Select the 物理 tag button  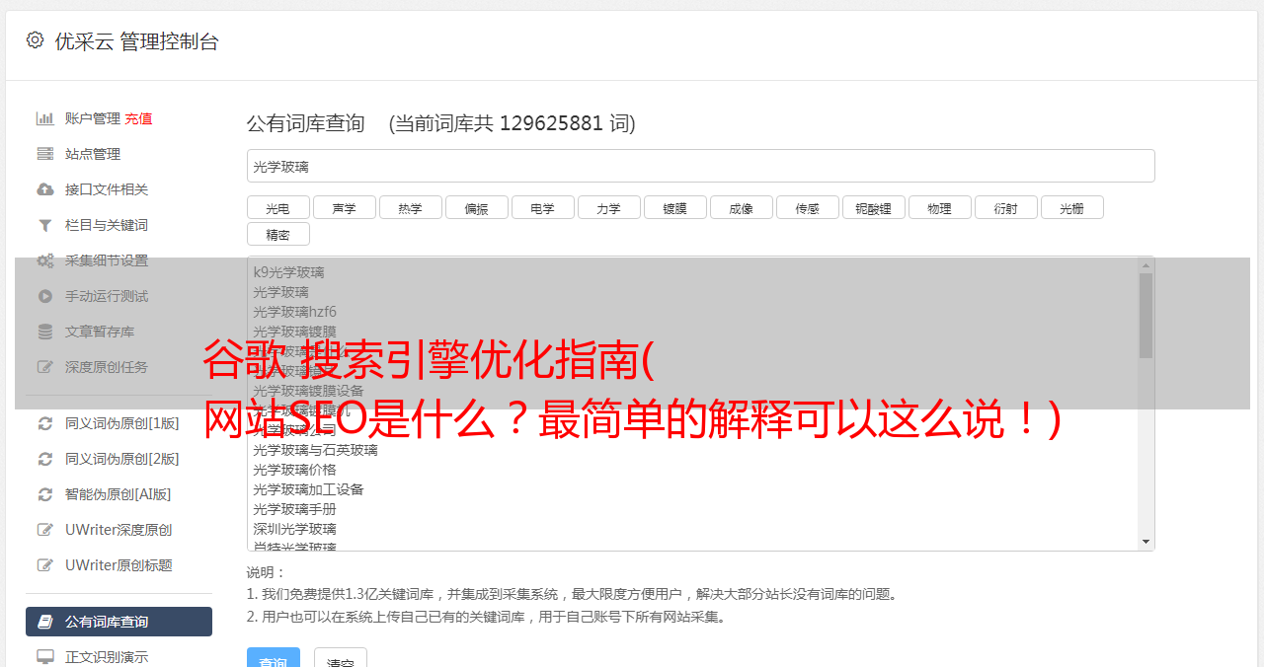pos(939,207)
